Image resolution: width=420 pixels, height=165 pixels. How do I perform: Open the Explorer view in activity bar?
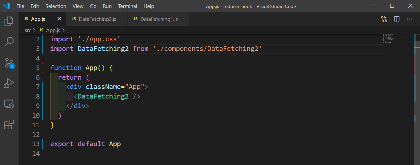(9, 21)
